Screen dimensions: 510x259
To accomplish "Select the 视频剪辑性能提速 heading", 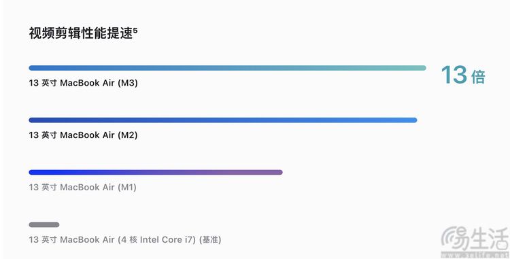I will [81, 33].
